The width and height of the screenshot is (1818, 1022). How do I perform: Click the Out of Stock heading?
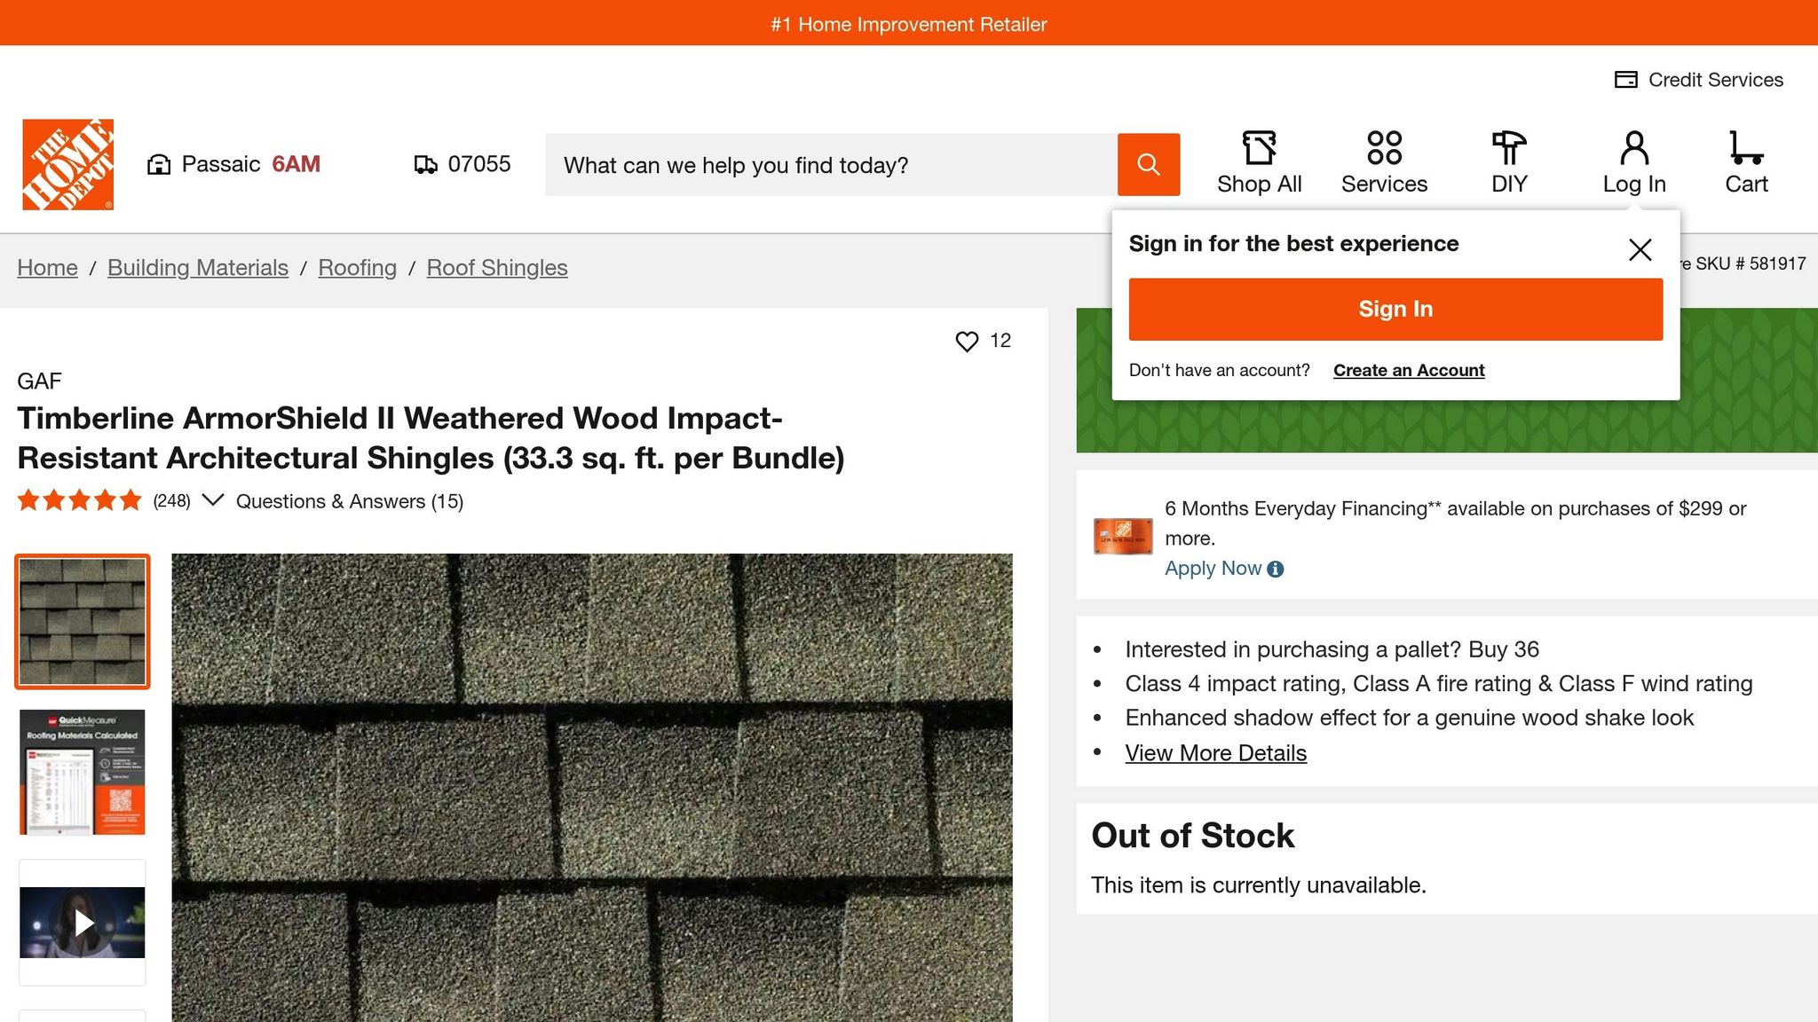pos(1193,836)
